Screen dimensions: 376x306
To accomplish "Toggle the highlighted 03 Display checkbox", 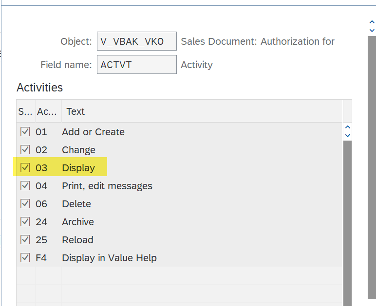I will coord(25,168).
